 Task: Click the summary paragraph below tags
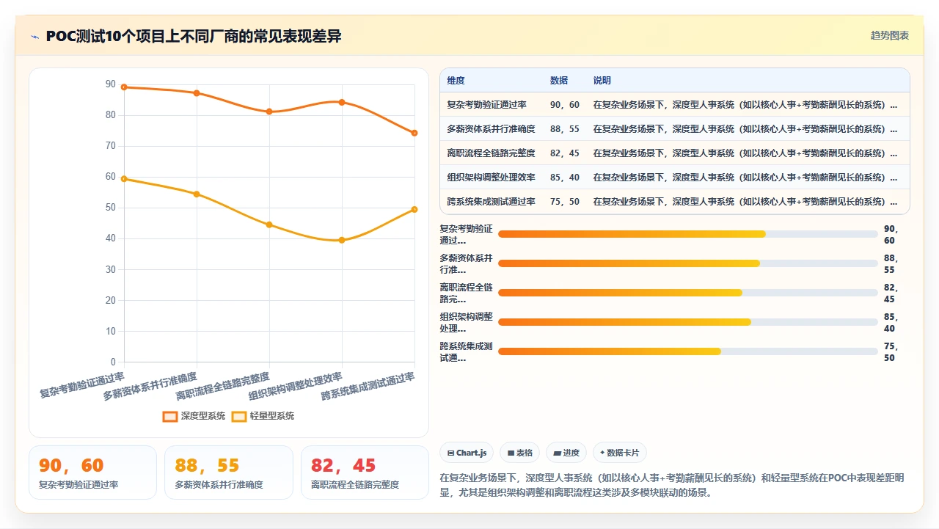tap(673, 485)
